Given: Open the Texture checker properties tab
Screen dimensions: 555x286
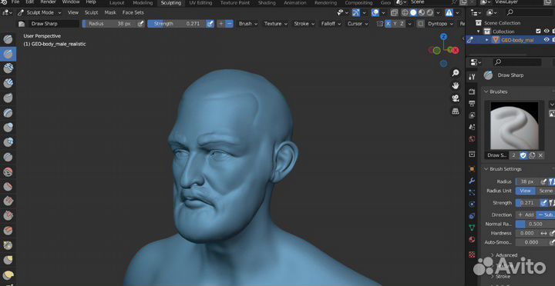Looking at the screenshot, I should click(x=472, y=254).
